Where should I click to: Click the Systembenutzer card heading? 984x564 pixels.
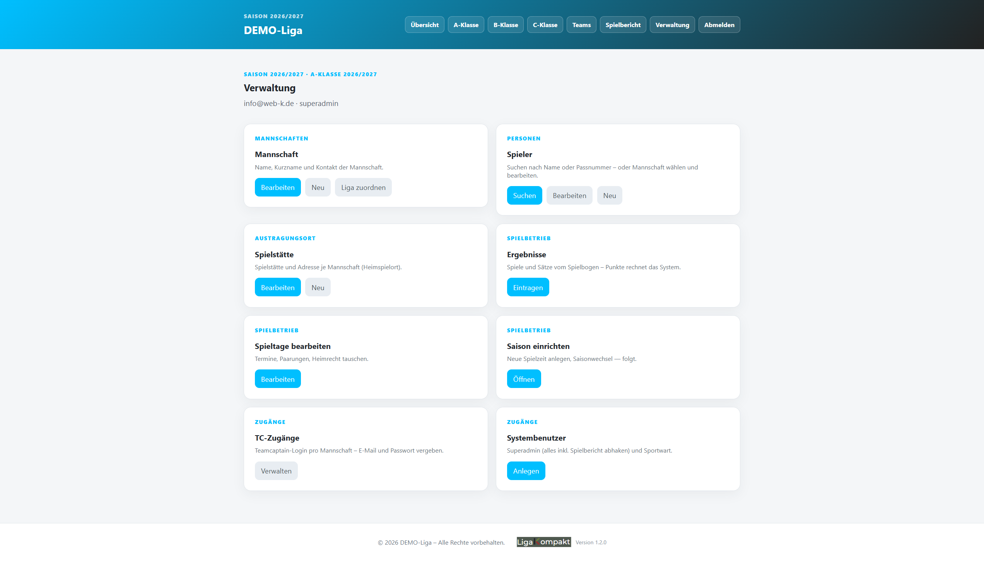(x=536, y=438)
